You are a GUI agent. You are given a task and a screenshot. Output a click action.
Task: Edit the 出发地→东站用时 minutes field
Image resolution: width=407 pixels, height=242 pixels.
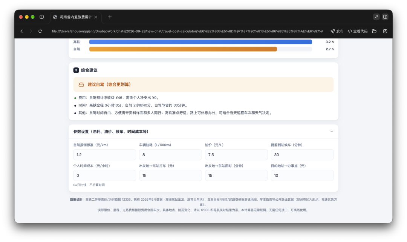[236, 175]
